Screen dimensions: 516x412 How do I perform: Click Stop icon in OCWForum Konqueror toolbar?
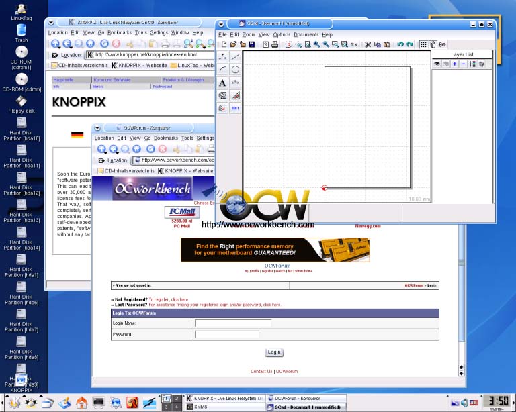[163, 149]
